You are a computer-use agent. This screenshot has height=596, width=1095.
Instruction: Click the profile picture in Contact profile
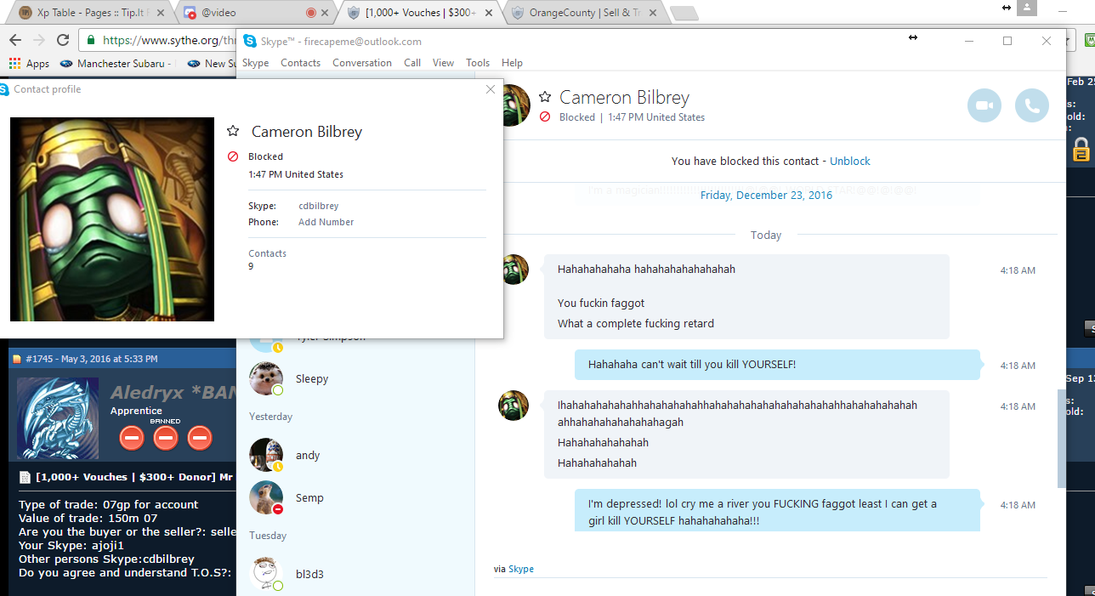pyautogui.click(x=112, y=219)
